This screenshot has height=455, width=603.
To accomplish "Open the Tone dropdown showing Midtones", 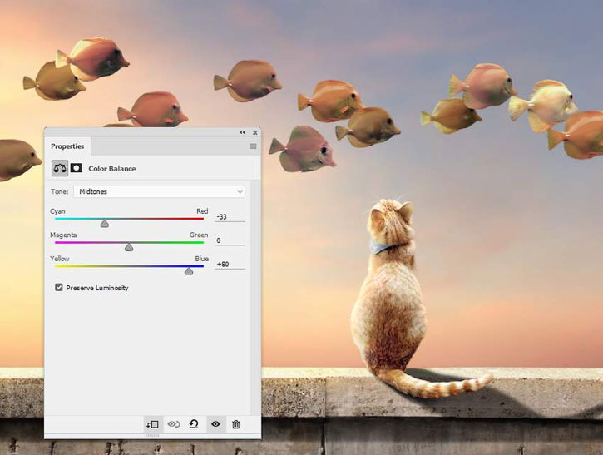I will tap(159, 191).
